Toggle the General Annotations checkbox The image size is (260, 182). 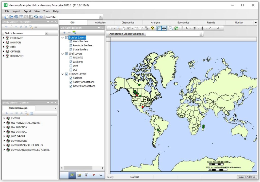pyautogui.click(x=71, y=86)
